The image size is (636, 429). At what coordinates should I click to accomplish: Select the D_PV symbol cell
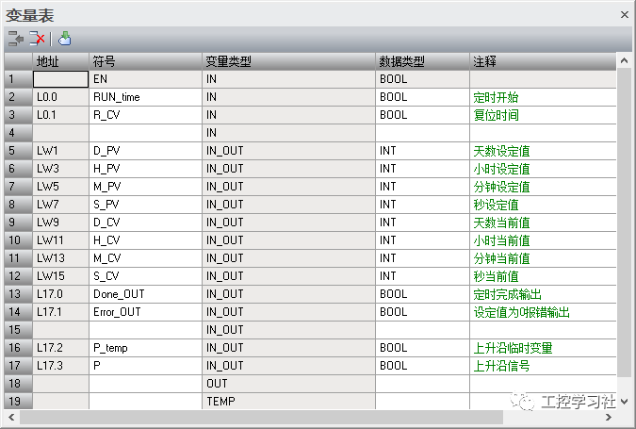click(146, 151)
